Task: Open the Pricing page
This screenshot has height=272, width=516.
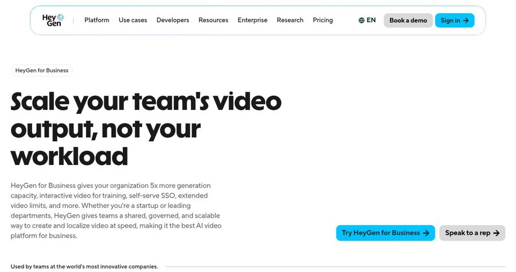Action: click(323, 20)
